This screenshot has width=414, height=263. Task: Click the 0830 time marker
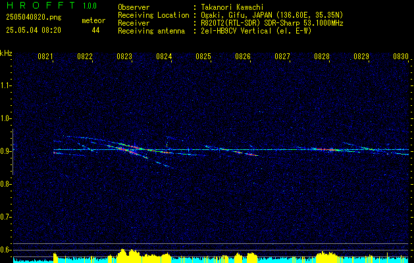(x=401, y=56)
